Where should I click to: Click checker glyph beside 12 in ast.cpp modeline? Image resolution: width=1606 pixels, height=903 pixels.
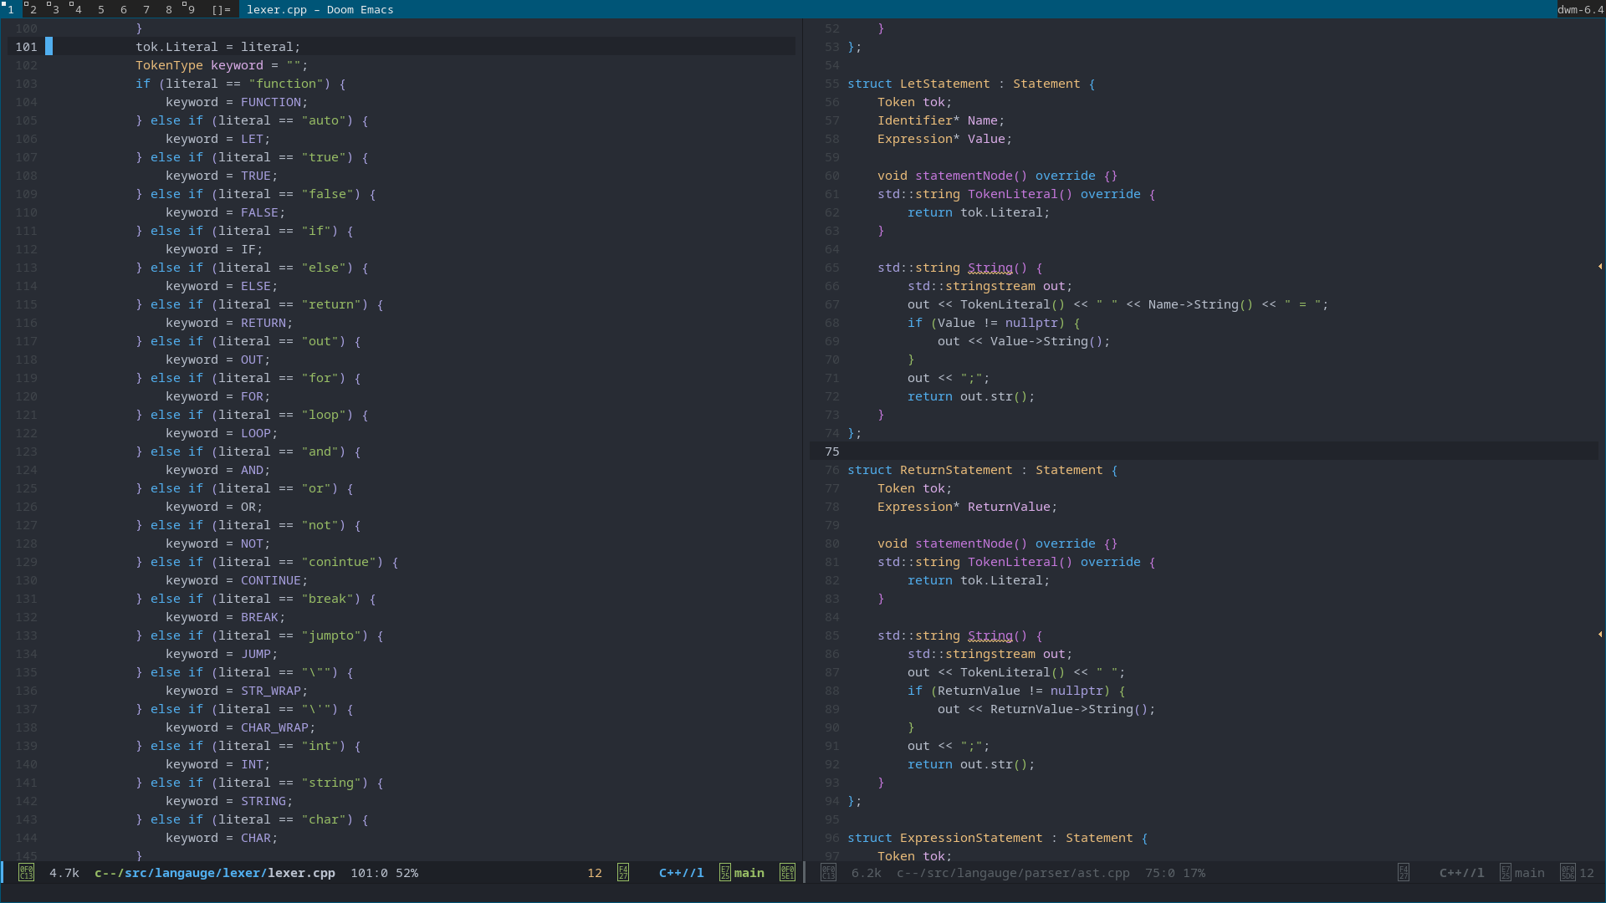tap(1568, 873)
